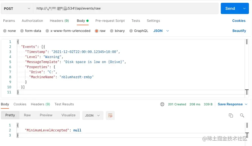The width and height of the screenshot is (252, 146).
Task: Open search in the response with the magnifier icon
Action: [242, 115]
